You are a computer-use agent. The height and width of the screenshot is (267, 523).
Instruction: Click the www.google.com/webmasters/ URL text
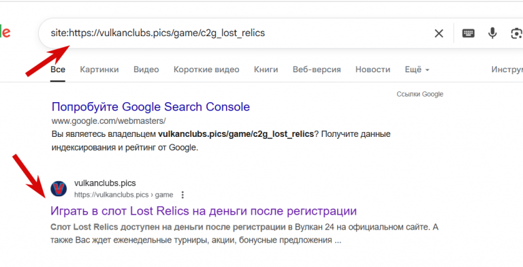pyautogui.click(x=109, y=121)
